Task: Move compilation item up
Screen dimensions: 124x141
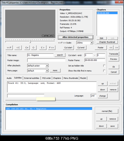Action: [101, 119]
